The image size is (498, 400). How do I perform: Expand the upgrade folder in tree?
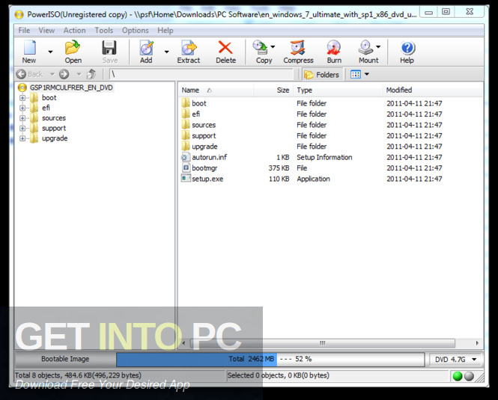pyautogui.click(x=22, y=138)
